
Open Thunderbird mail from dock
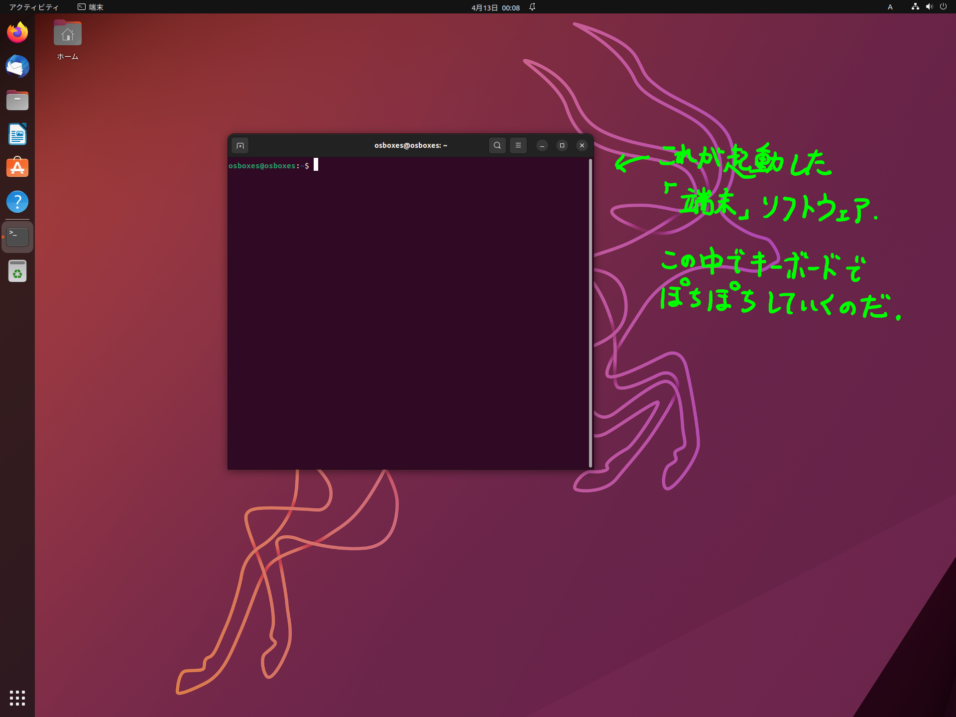17,67
